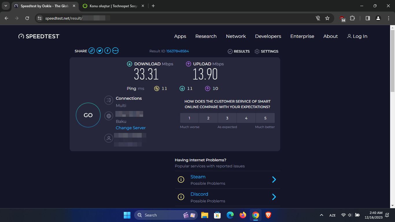Go back to previous page
This screenshot has height=222, width=395.
7,18
